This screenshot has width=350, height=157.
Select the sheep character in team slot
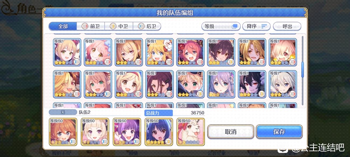(191, 132)
